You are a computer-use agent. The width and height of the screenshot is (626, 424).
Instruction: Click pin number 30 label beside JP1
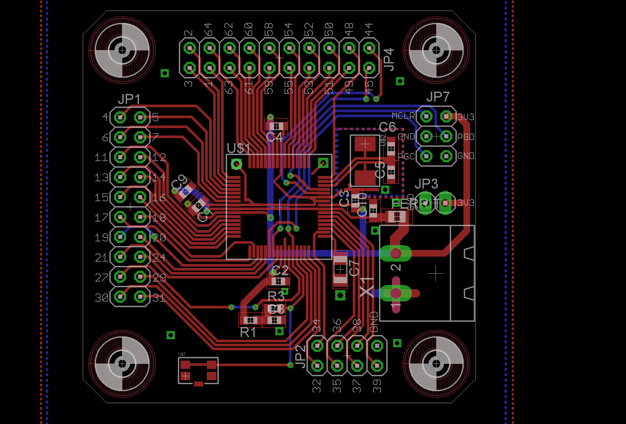(102, 297)
